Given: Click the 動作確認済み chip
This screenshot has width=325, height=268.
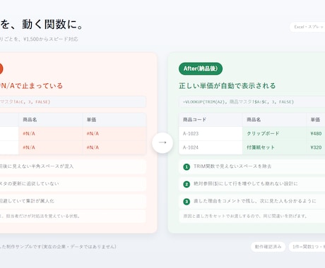Looking at the screenshot, I should tap(268, 247).
